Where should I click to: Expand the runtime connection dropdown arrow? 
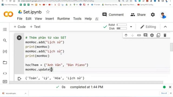(131, 27)
